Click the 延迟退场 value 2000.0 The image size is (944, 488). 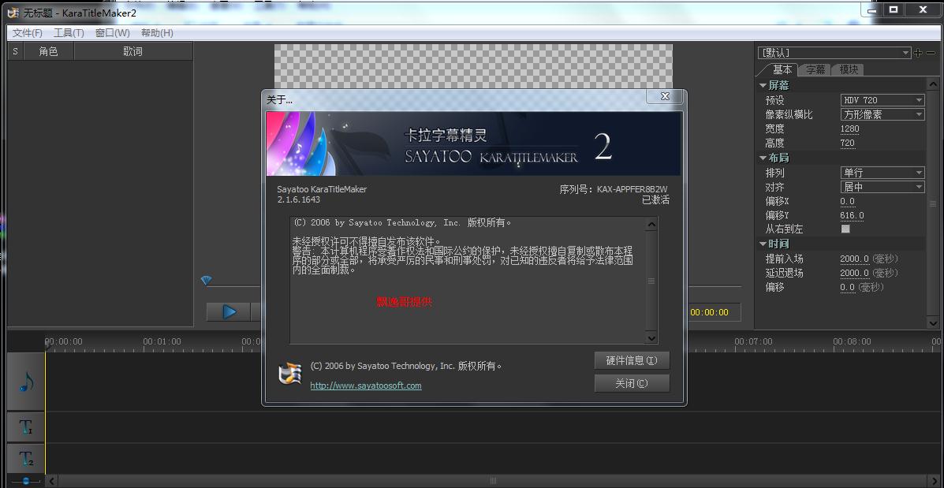pos(854,274)
